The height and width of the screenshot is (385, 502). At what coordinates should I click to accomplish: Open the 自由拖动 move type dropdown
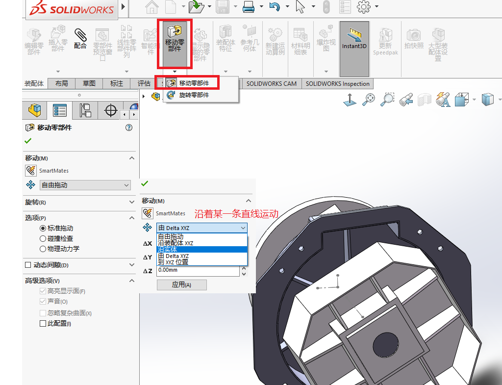click(85, 185)
